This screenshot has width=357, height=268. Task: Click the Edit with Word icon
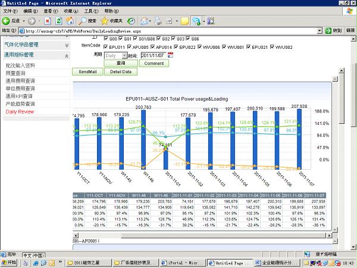click(169, 21)
